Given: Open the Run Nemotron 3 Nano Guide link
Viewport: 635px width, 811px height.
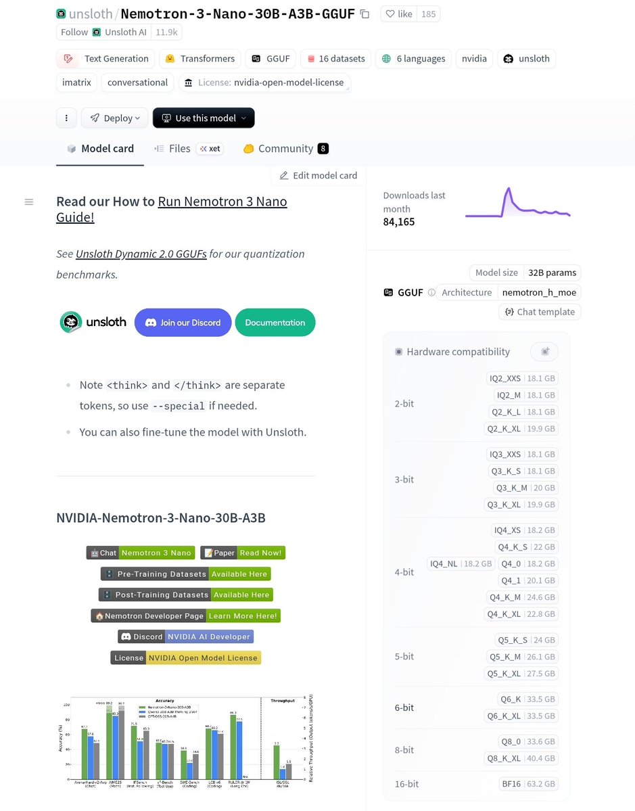Looking at the screenshot, I should tap(172, 209).
